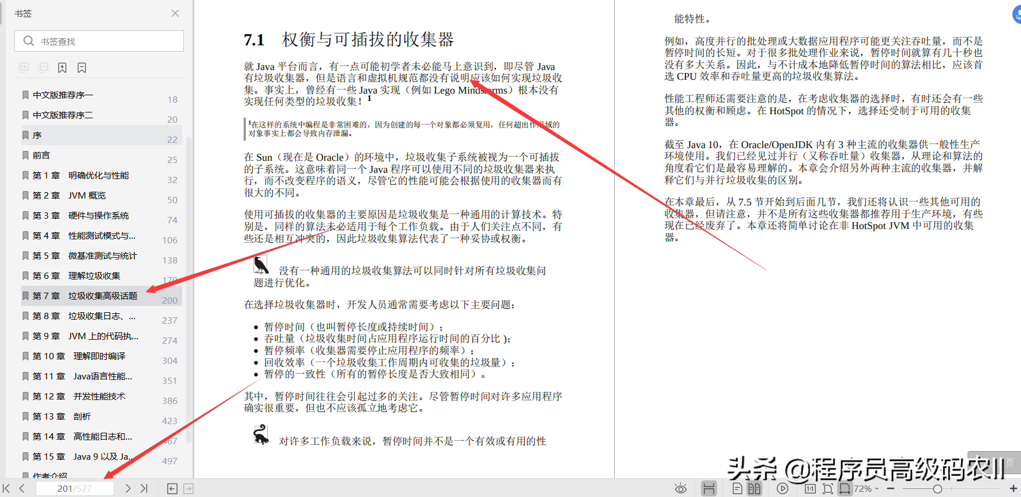Image resolution: width=1021 pixels, height=497 pixels.
Task: Click page number 386 in bookmarks
Action: click(169, 401)
